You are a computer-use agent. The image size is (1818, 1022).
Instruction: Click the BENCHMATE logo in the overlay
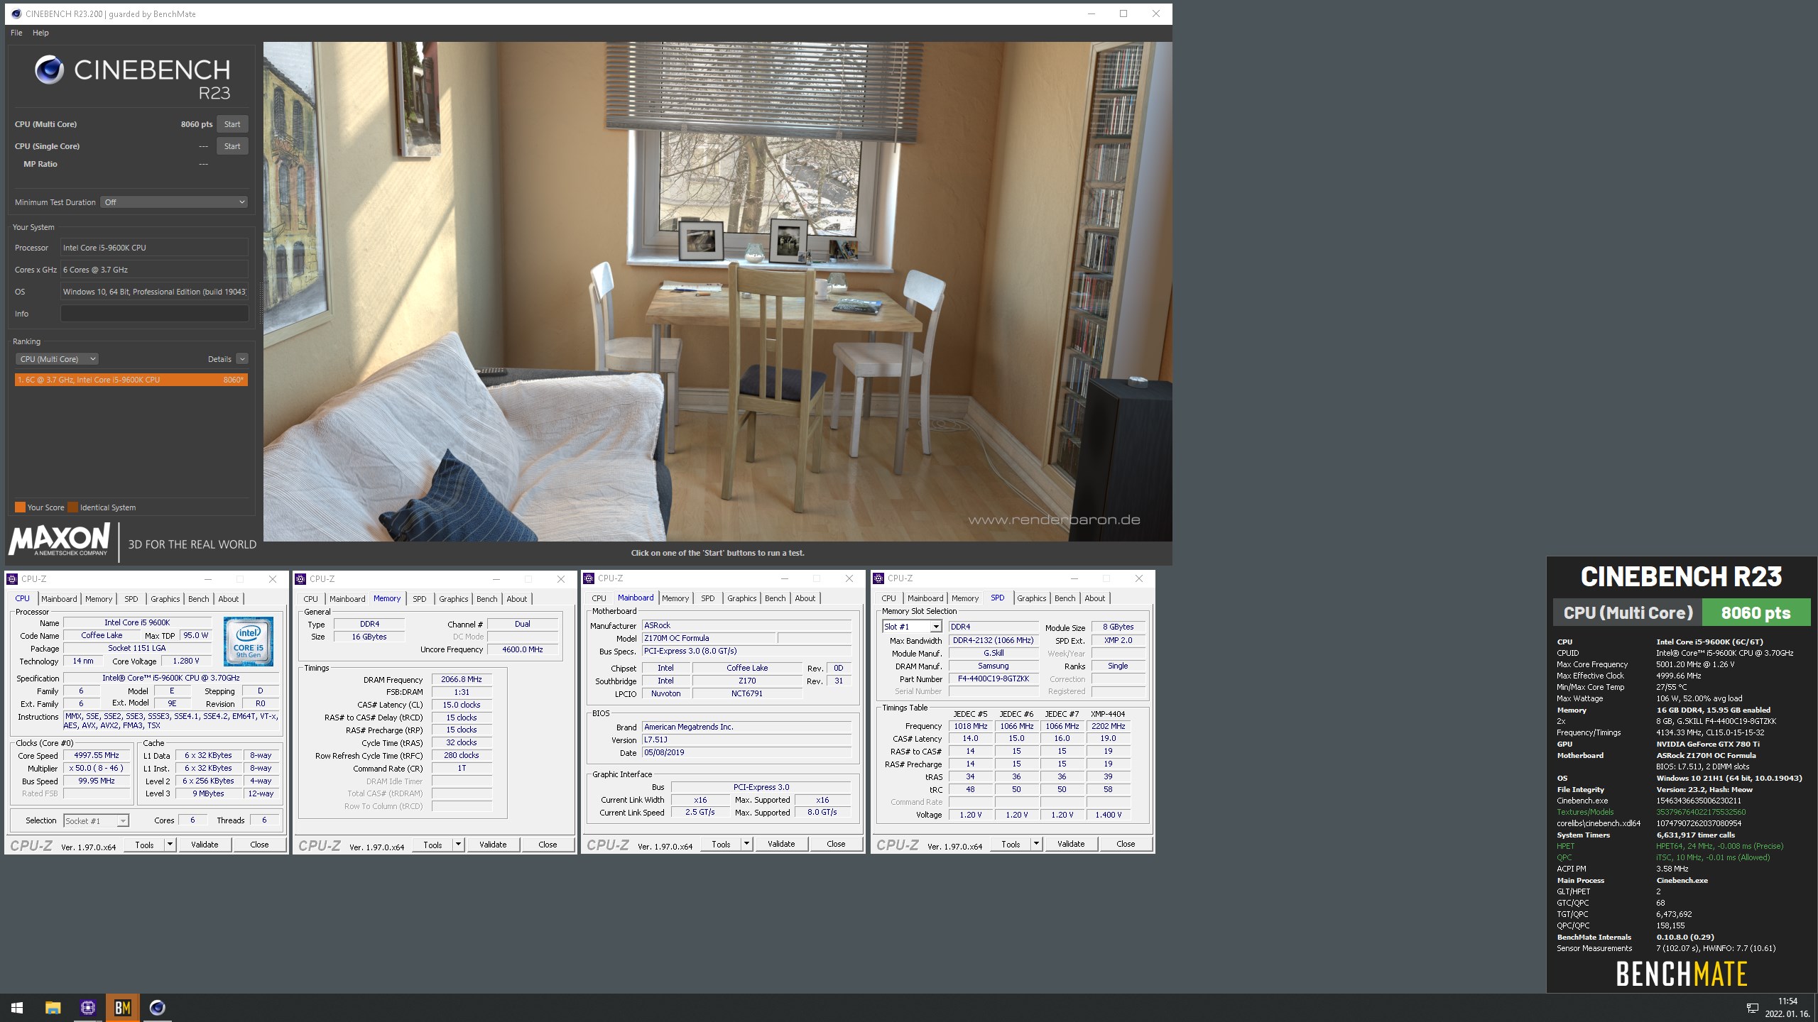(1681, 974)
